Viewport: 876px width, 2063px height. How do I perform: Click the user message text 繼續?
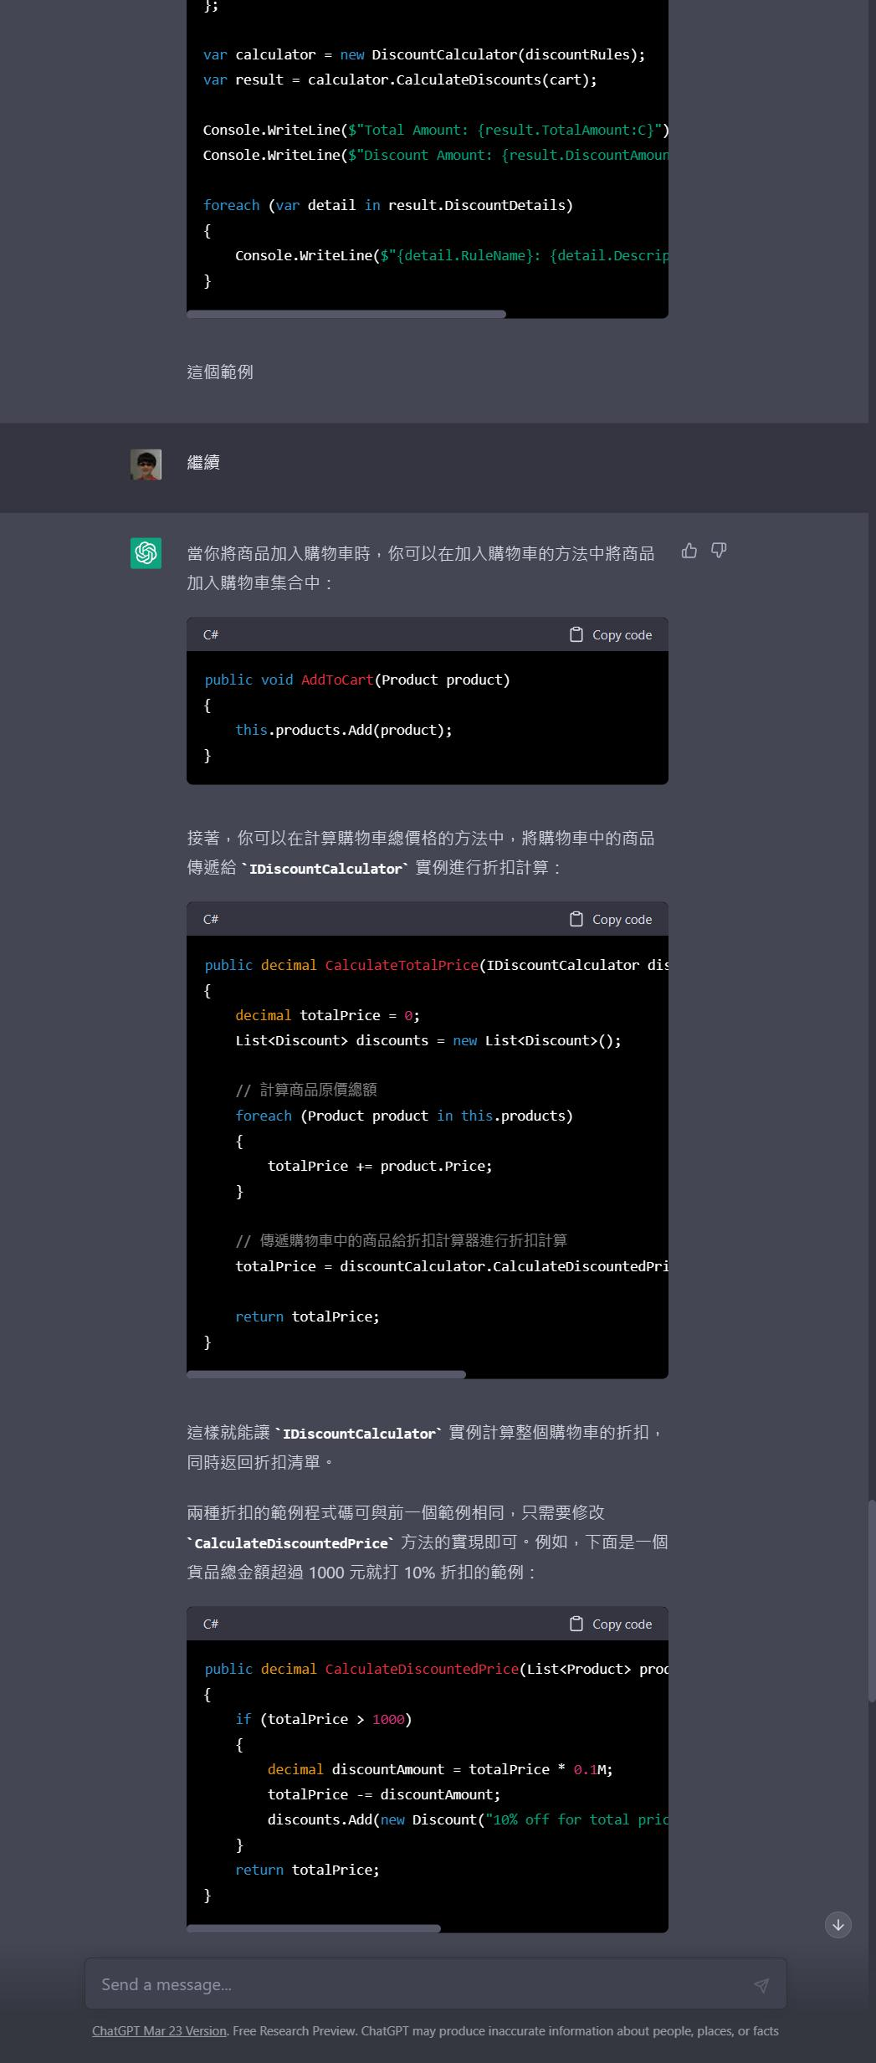[x=203, y=463]
